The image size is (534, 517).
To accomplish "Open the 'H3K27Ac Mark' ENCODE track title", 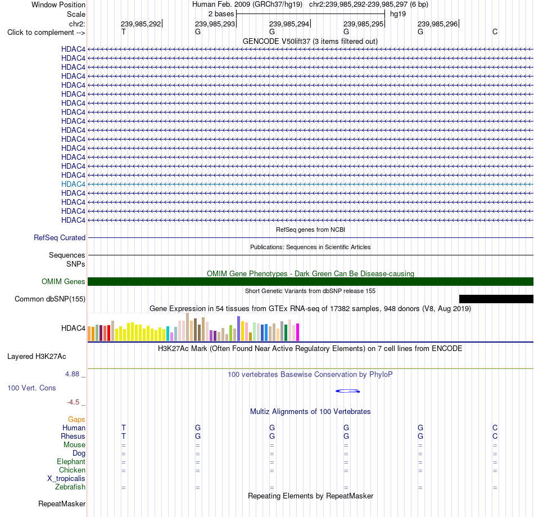I will 310,348.
